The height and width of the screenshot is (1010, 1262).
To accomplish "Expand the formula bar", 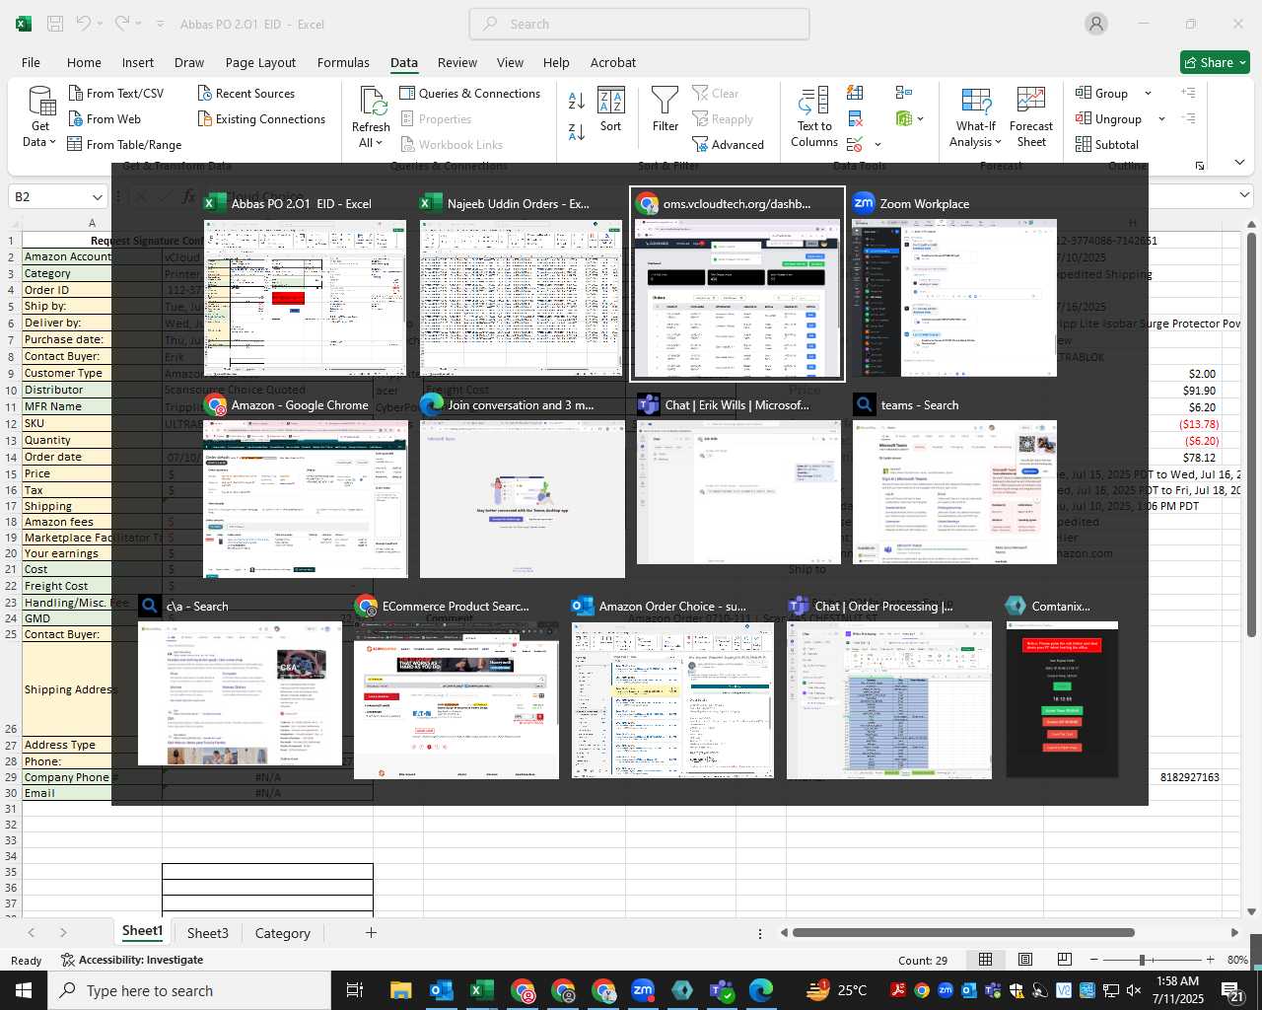I will (x=1244, y=196).
